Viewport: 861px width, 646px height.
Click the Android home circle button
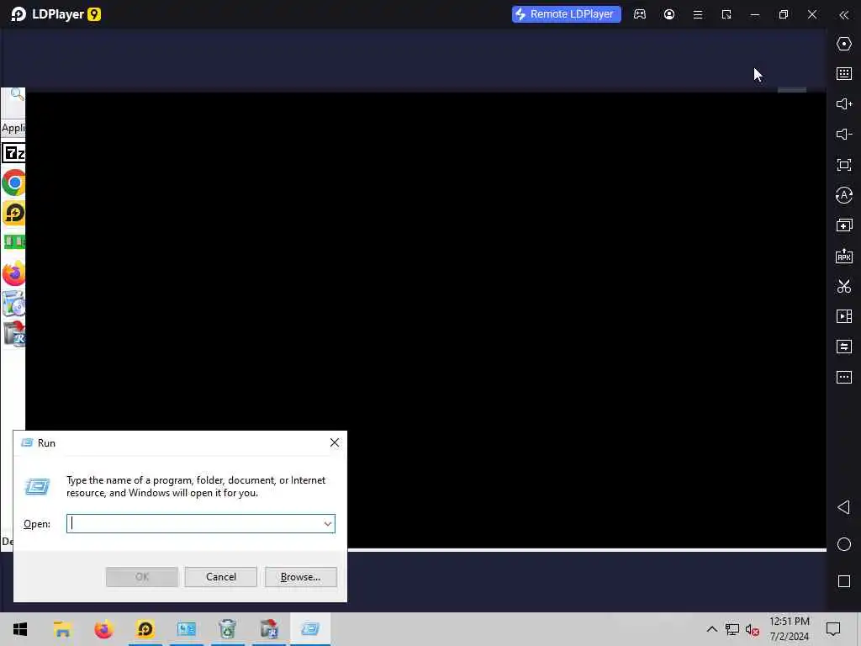(844, 544)
